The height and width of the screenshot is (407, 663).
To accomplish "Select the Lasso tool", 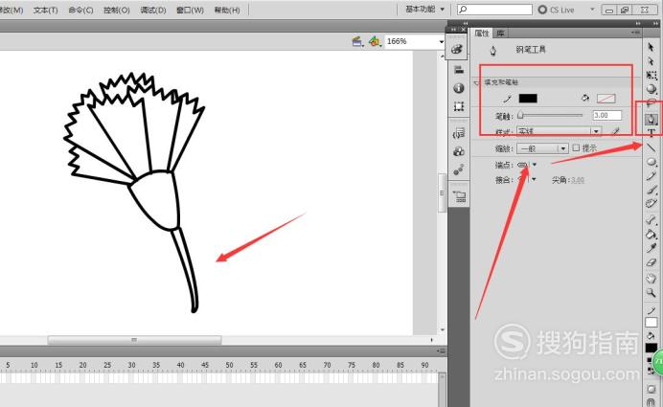I will click(652, 103).
